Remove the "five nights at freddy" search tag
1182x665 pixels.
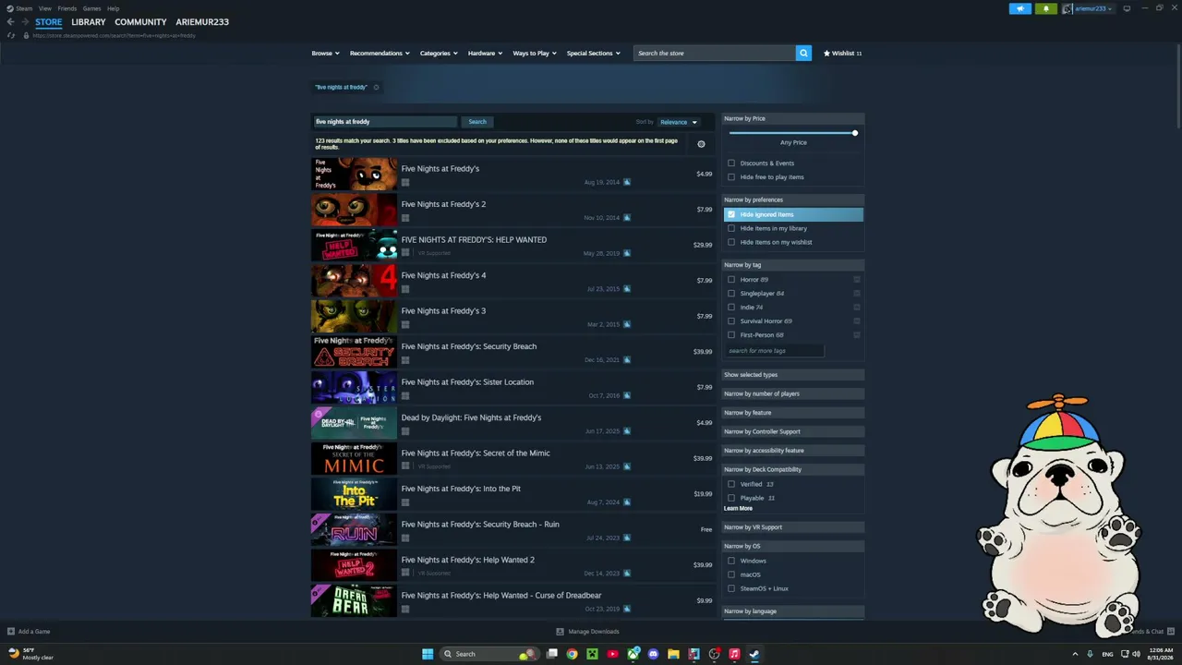point(376,88)
